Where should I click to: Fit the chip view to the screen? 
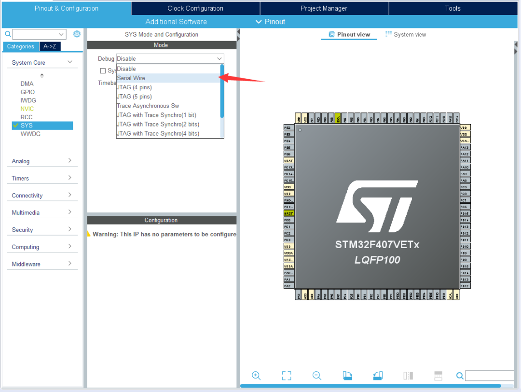click(287, 376)
